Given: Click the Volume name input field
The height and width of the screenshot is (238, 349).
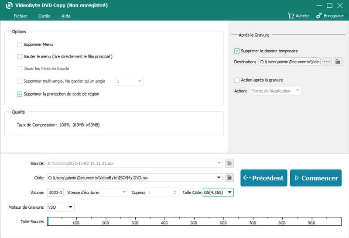Looking at the screenshot, I should [x=55, y=193].
